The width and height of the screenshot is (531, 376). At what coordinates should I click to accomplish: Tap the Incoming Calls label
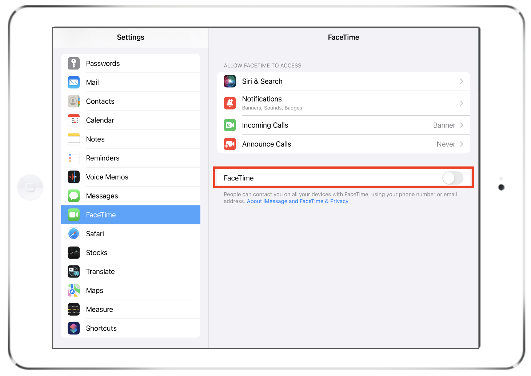(x=265, y=125)
